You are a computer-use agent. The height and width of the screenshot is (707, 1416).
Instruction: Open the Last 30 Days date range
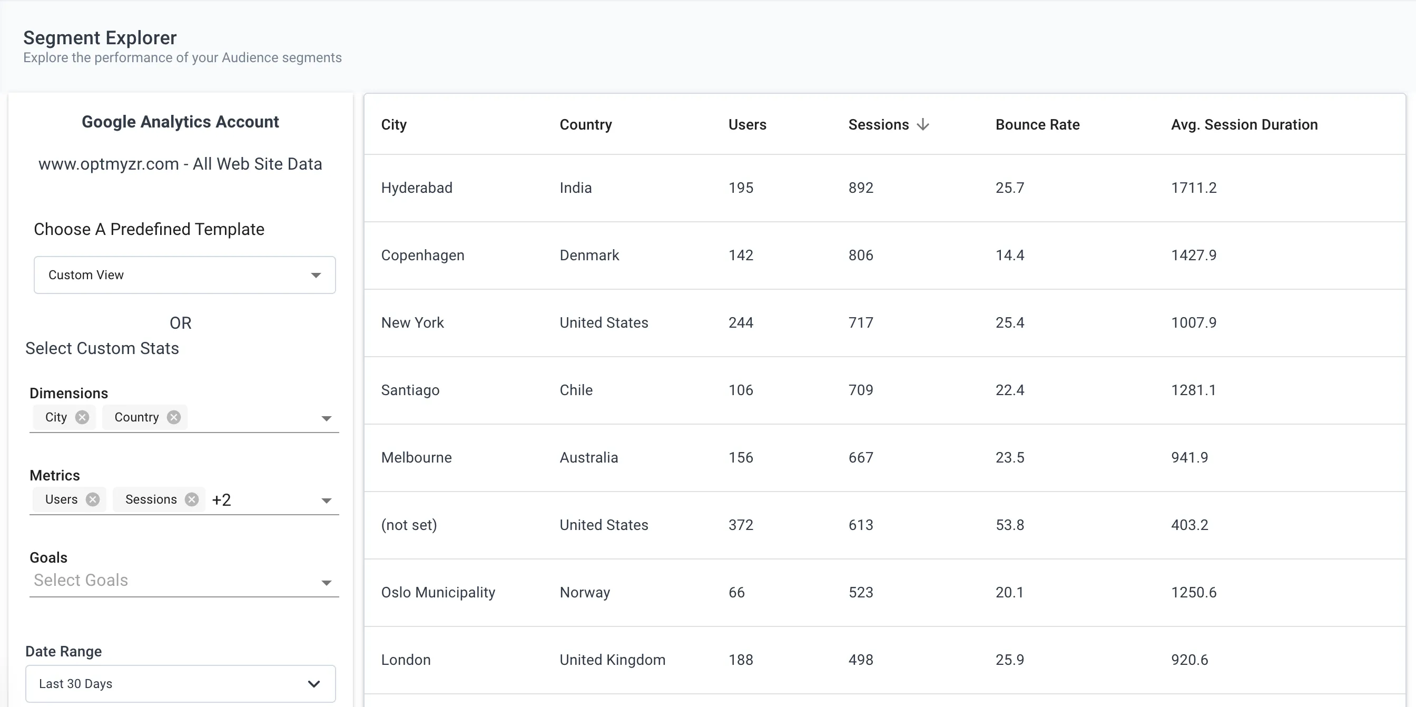tap(180, 683)
